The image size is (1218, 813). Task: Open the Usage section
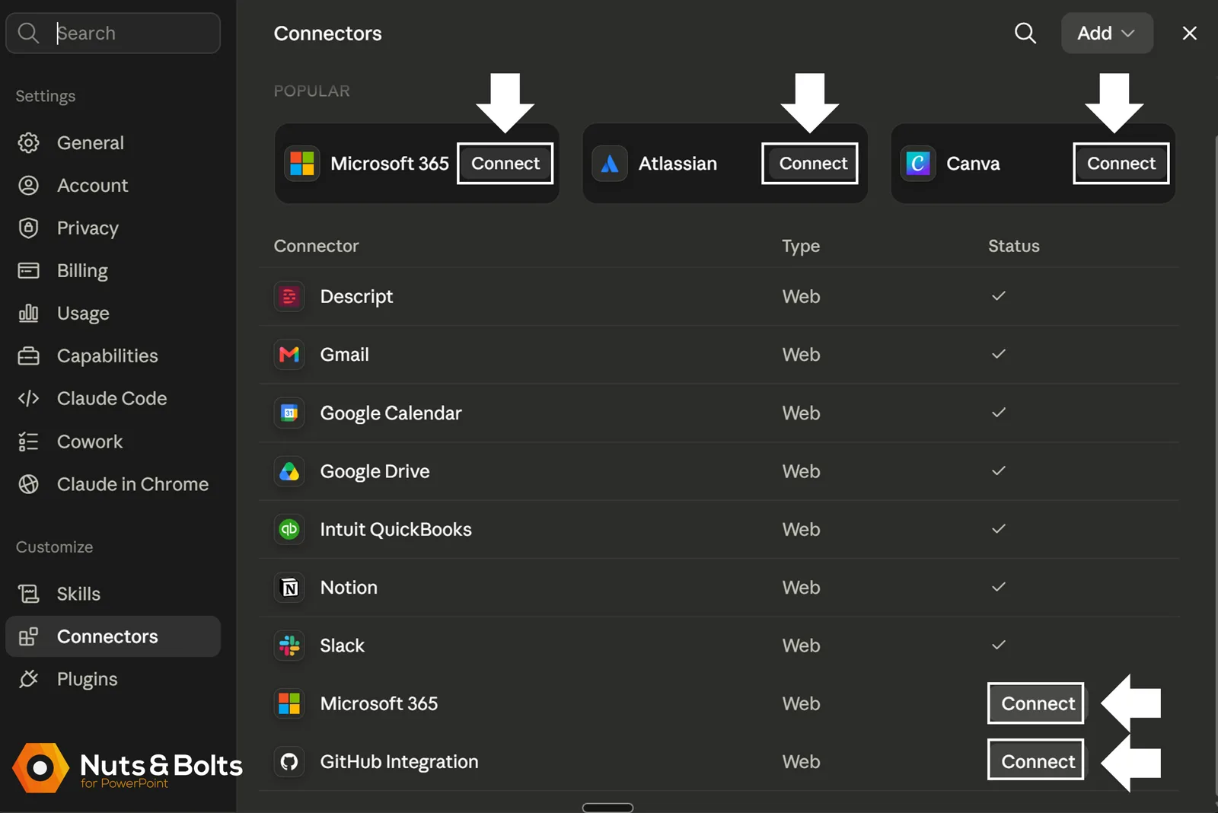coord(83,313)
